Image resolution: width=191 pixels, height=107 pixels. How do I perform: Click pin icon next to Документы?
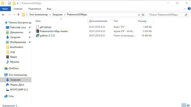click(x=29, y=32)
